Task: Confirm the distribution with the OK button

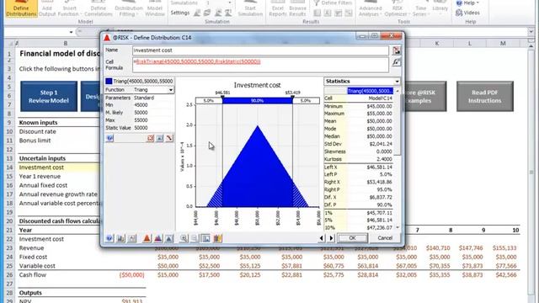Action: click(x=353, y=237)
